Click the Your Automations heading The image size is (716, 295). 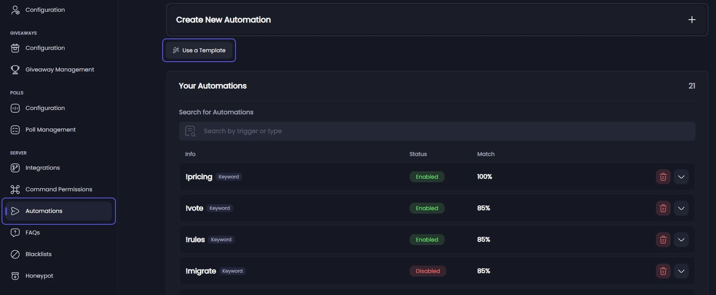[x=213, y=86]
